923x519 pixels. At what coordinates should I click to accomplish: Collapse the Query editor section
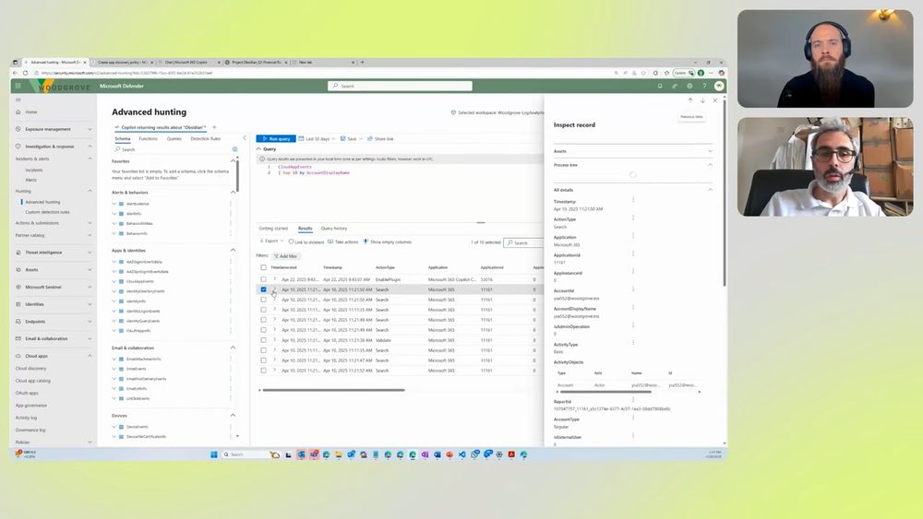259,149
